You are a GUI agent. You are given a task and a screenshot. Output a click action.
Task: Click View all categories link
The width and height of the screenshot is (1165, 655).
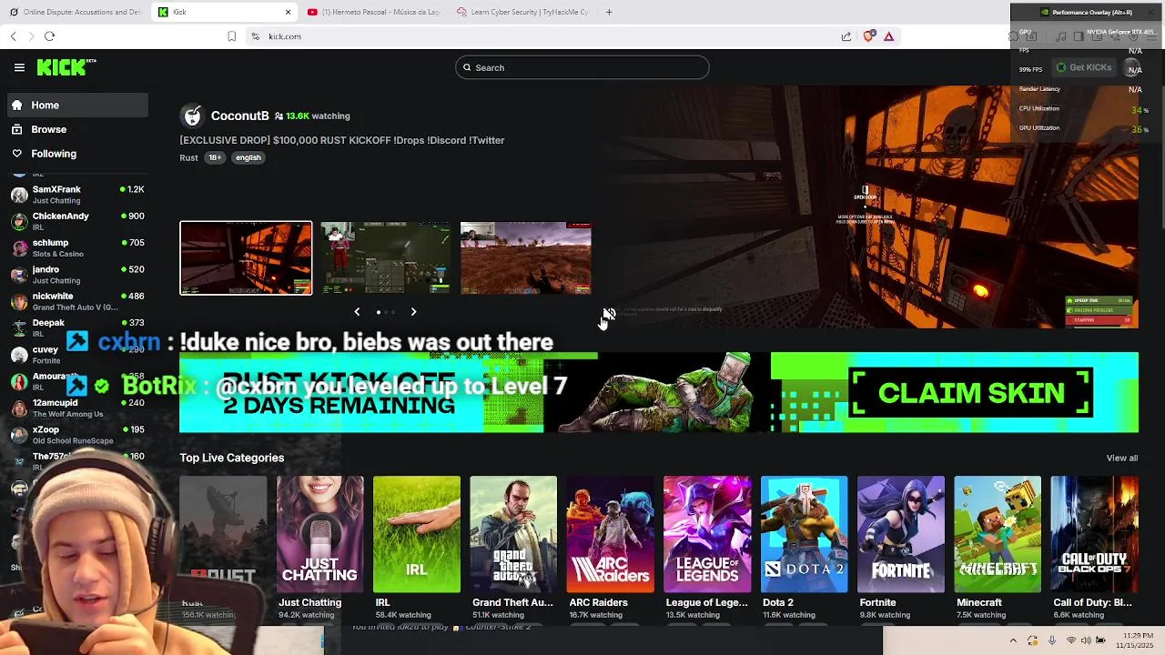coord(1121,458)
